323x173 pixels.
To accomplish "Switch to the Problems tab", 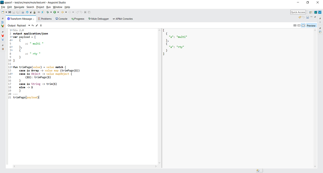I will tap(45, 19).
